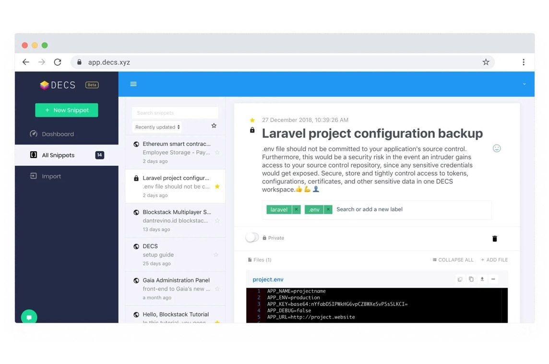Toggle the sidebar with the hamburger icon
The image size is (549, 364).
[x=133, y=84]
